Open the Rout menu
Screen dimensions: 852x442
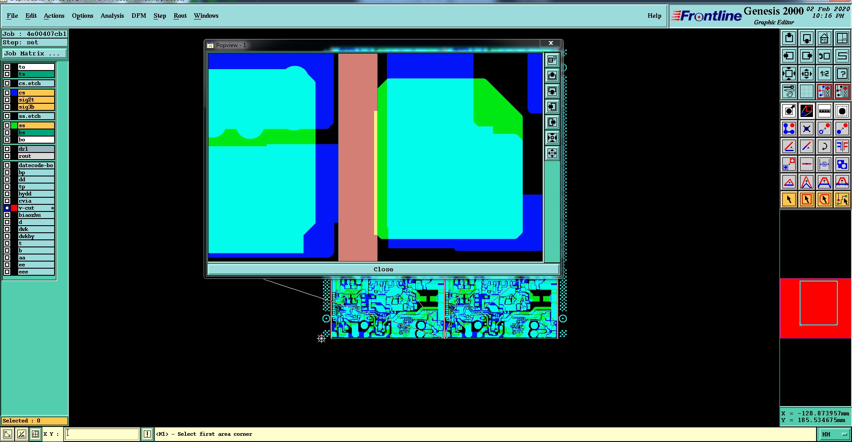point(180,16)
